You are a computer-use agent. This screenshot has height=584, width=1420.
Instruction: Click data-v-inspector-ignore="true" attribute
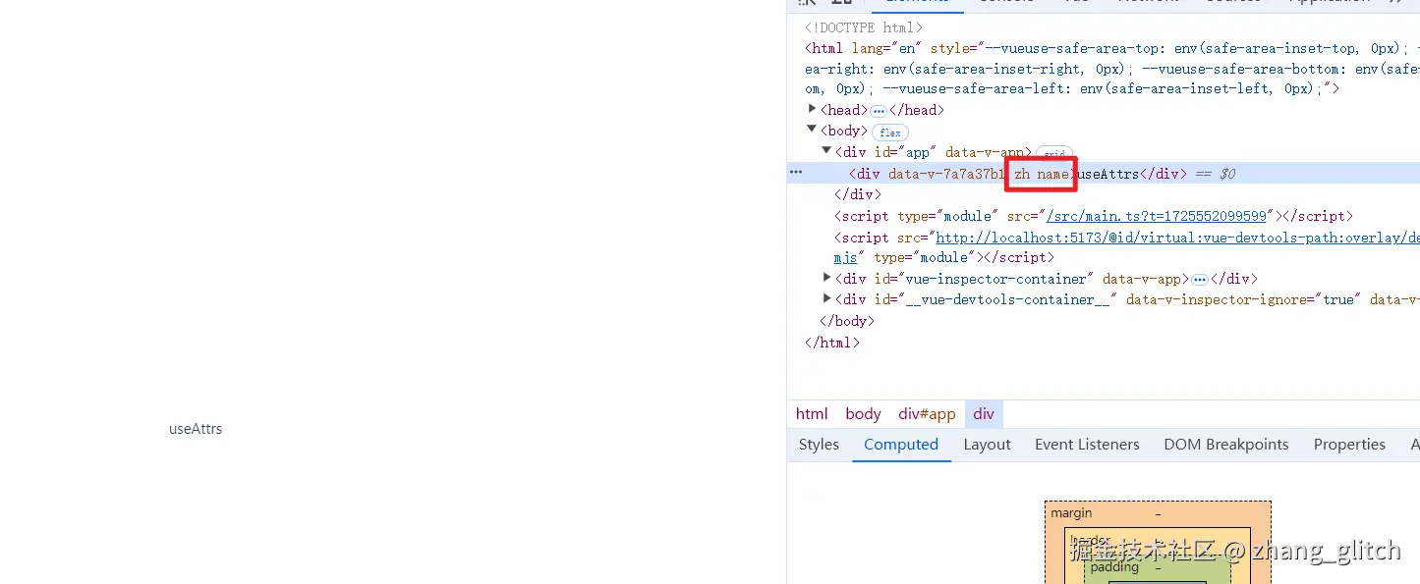click(1242, 299)
